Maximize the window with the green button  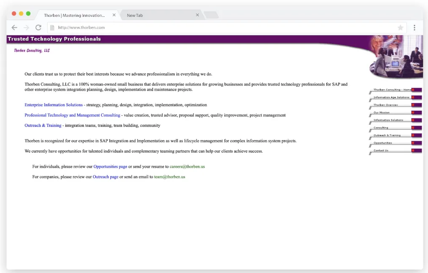(x=28, y=13)
